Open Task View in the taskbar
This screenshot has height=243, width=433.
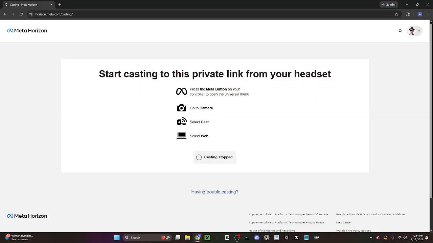[178, 238]
